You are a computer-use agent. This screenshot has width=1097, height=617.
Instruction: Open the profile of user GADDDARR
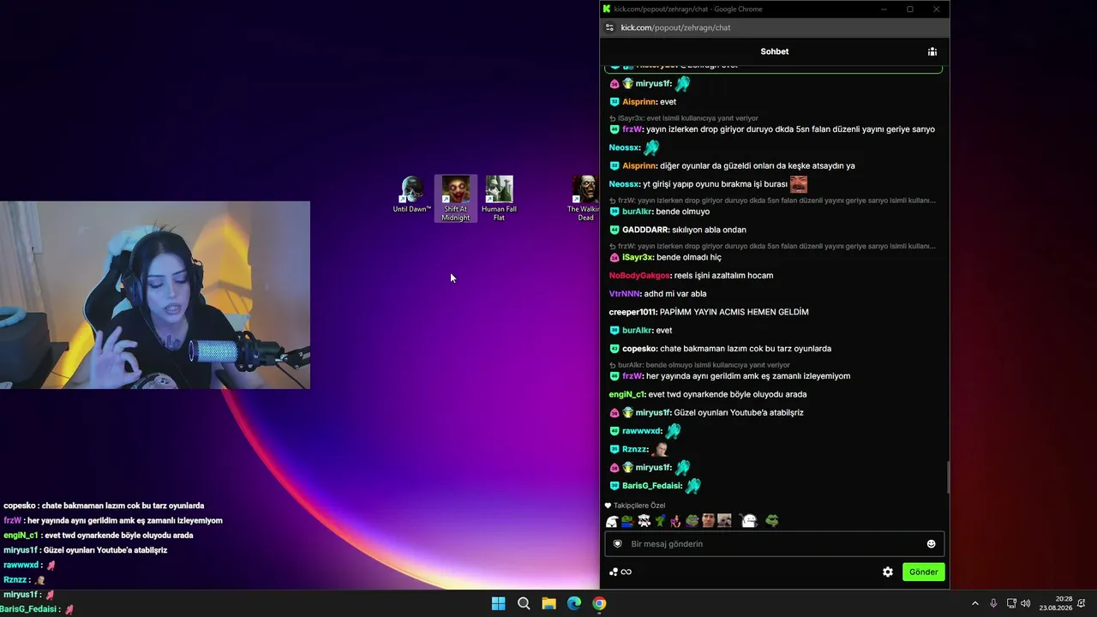(x=646, y=230)
